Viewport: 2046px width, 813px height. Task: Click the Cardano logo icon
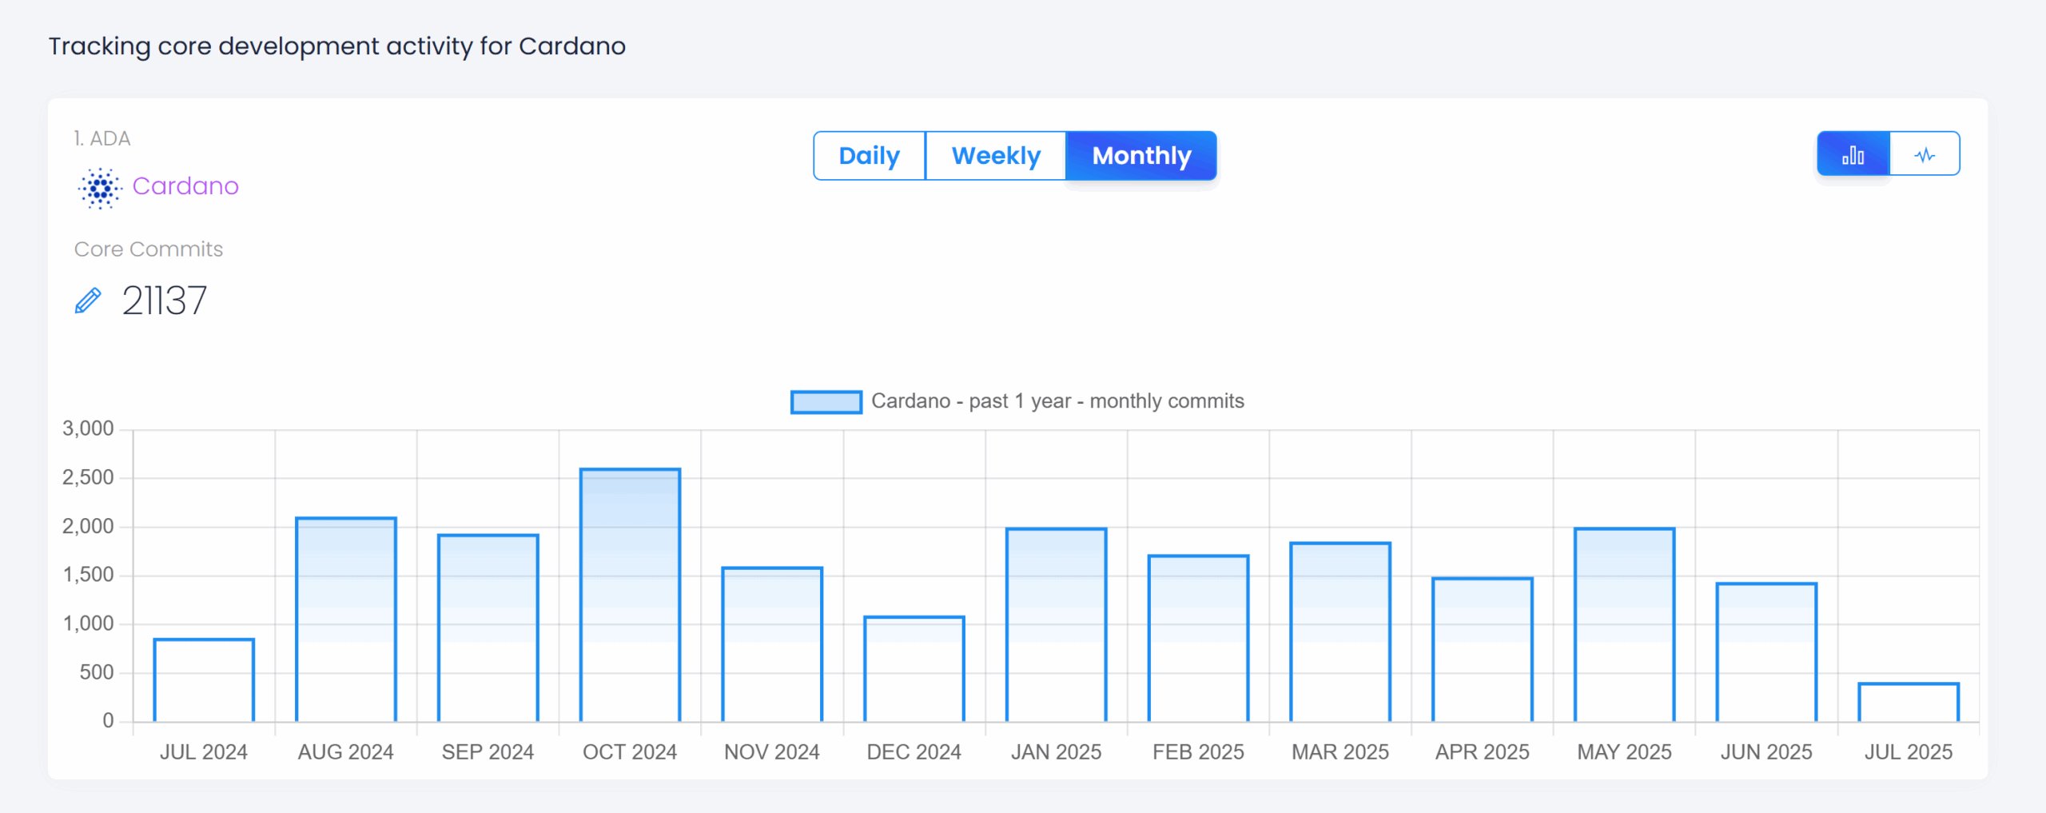point(100,188)
